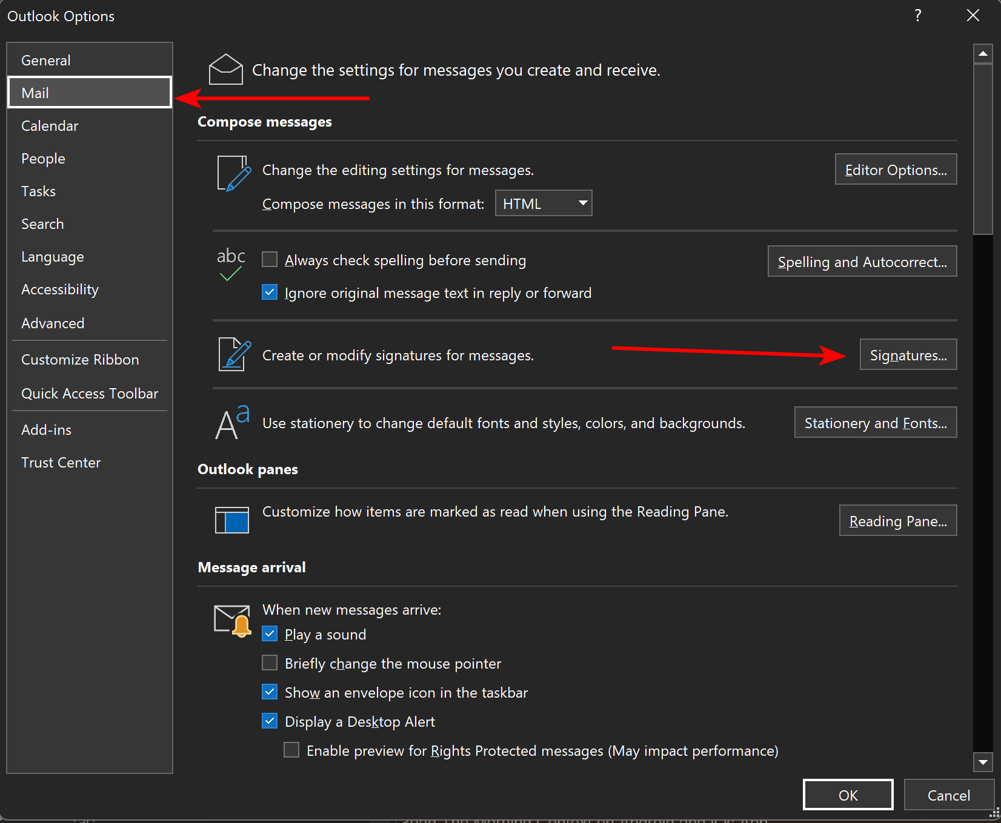
Task: Check Briefly change the mouse pointer
Action: [x=270, y=663]
